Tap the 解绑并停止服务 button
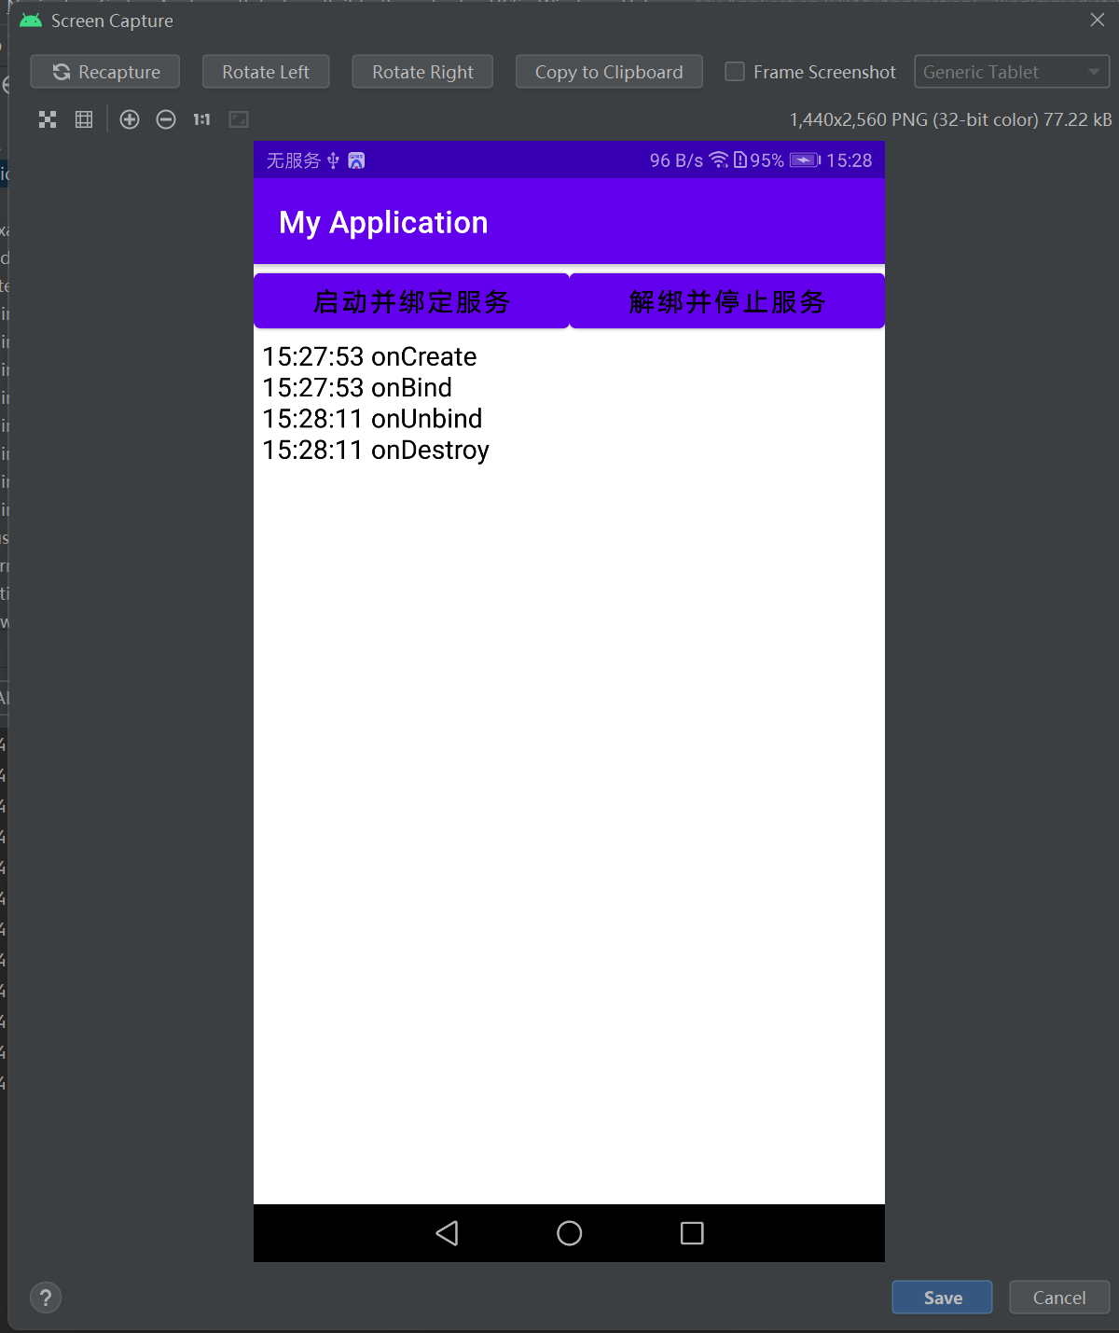This screenshot has width=1119, height=1333. [727, 301]
